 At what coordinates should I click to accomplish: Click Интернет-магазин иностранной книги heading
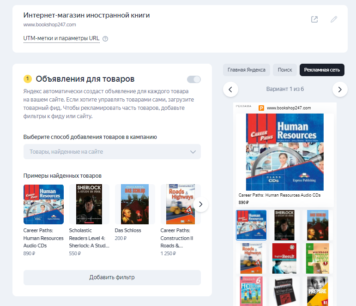pos(86,15)
